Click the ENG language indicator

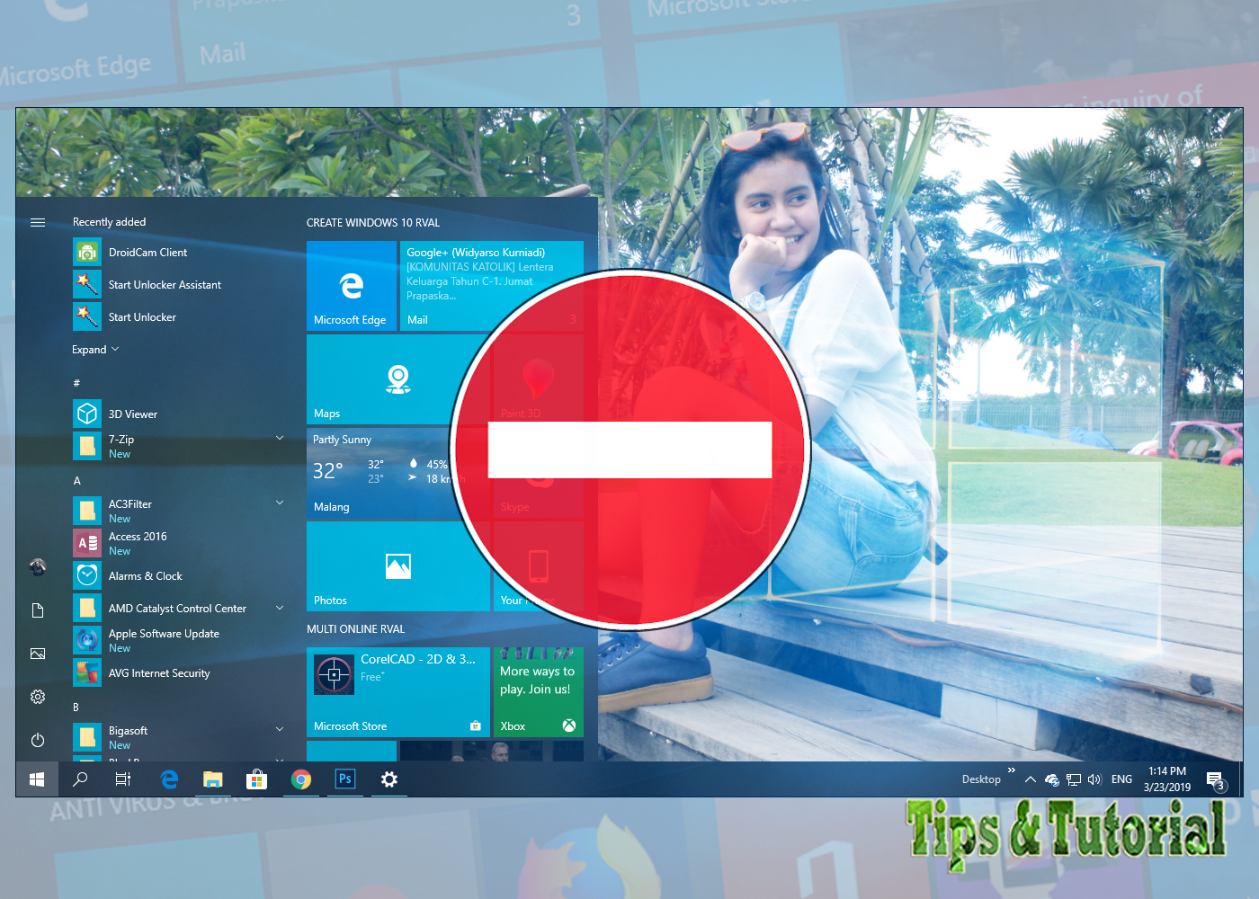1121,779
